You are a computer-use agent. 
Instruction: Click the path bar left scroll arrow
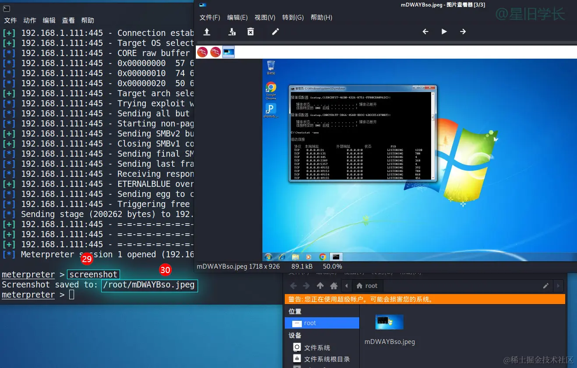point(347,286)
